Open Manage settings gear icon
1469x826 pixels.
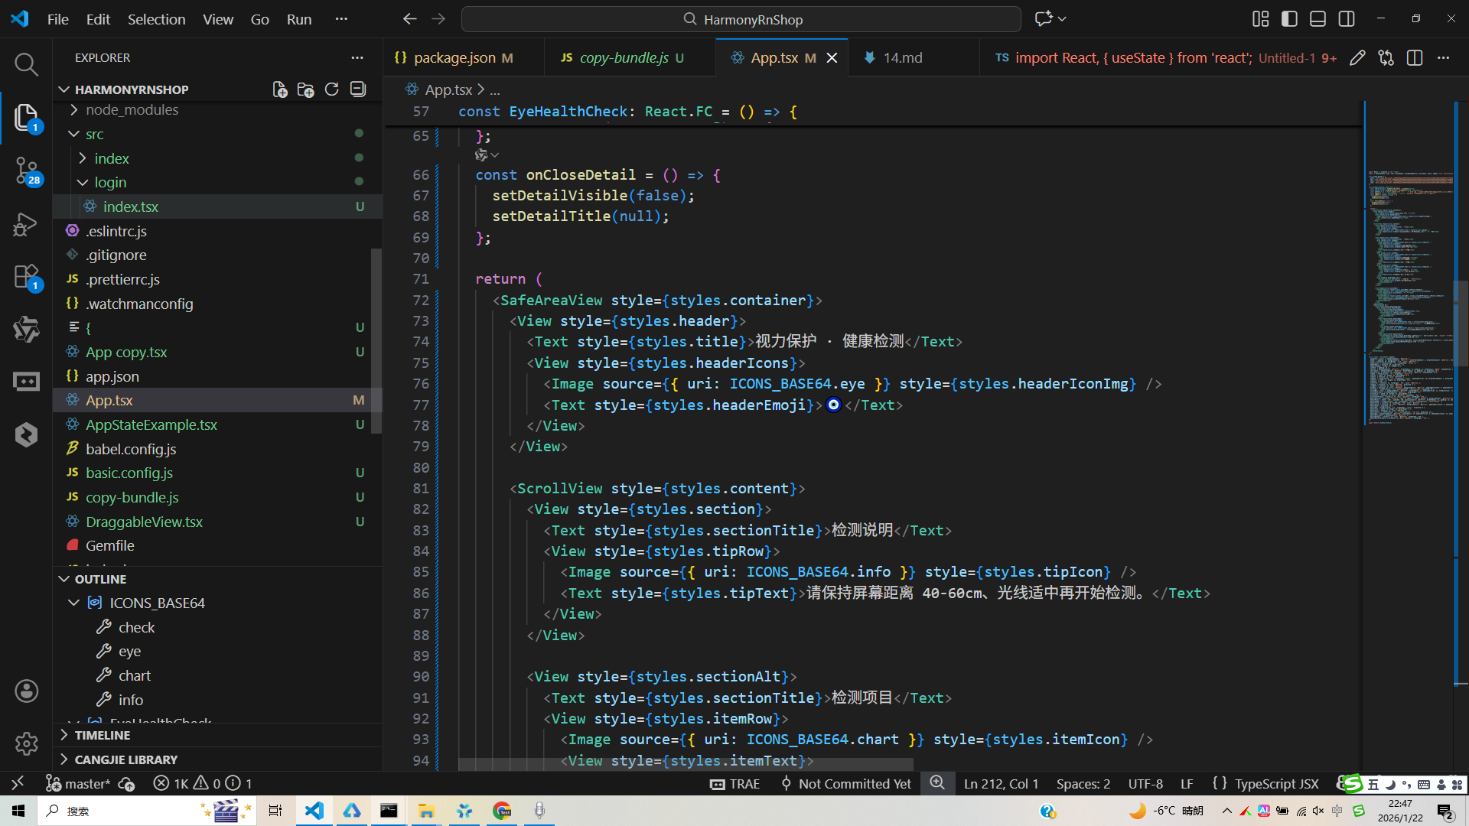[x=26, y=743]
